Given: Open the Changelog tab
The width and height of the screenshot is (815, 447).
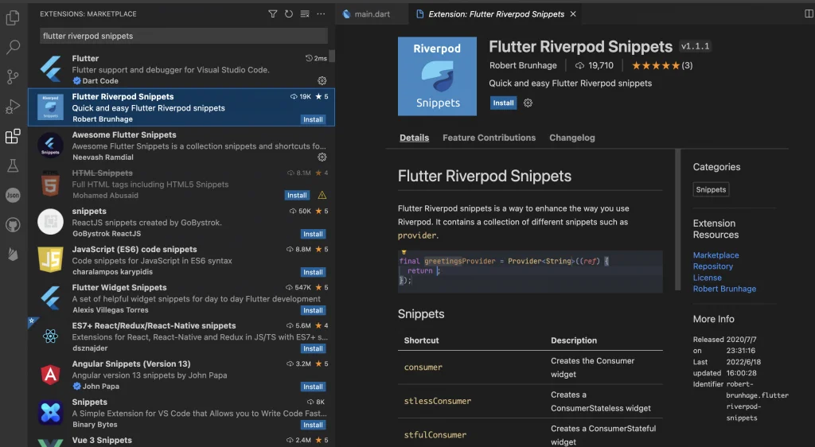Looking at the screenshot, I should [572, 138].
